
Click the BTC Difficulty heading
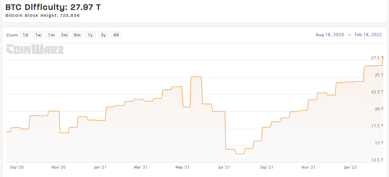pos(53,7)
